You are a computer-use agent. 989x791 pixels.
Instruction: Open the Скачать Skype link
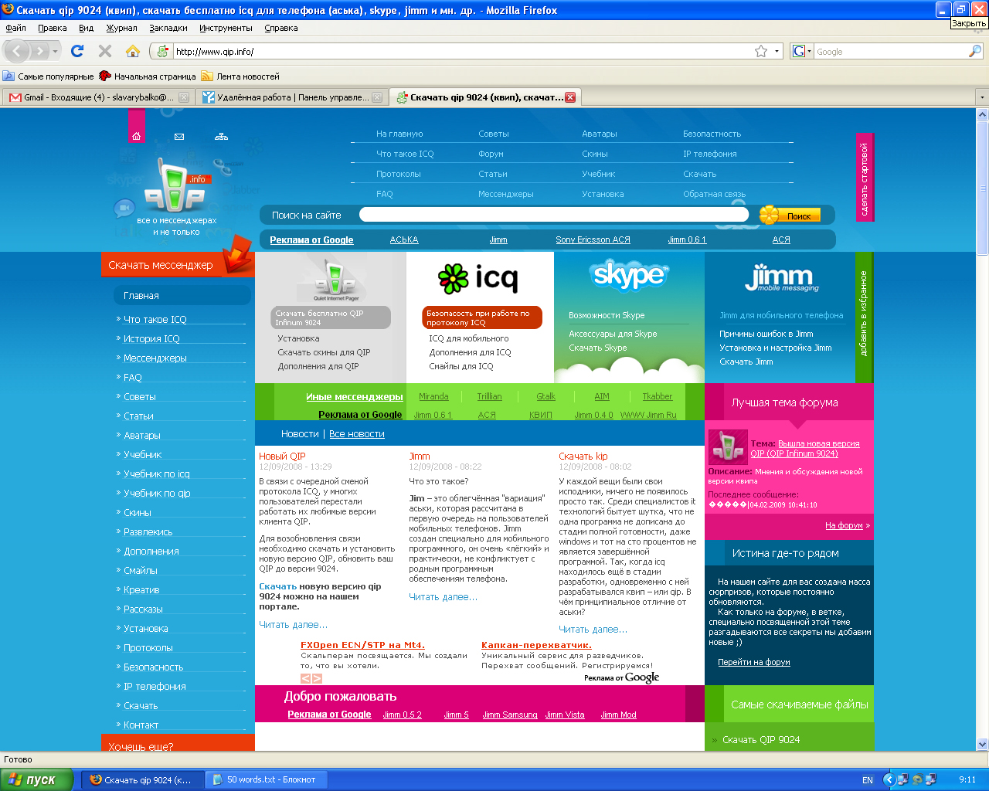(x=598, y=348)
